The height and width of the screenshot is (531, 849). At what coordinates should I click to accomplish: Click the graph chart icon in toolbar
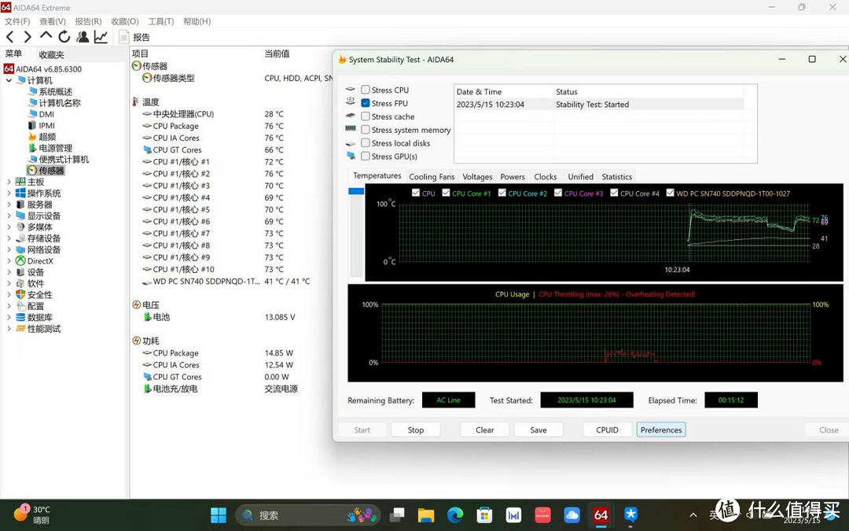tap(100, 36)
